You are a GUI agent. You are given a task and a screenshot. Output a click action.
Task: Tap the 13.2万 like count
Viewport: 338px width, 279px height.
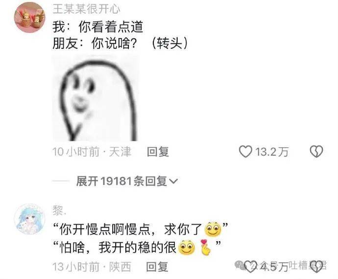click(x=272, y=152)
